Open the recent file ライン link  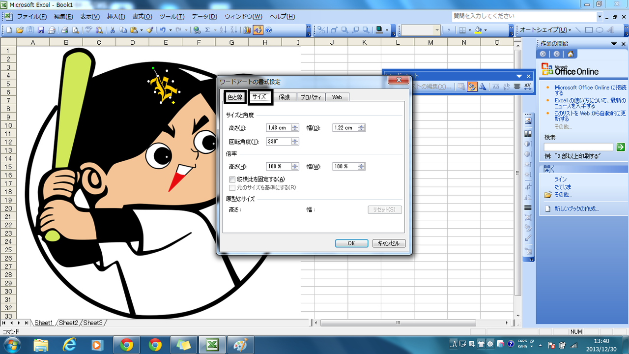point(560,179)
